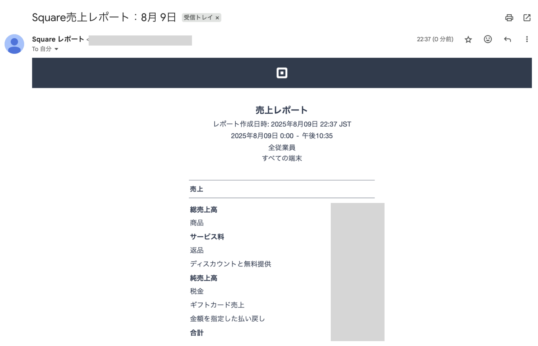Click the サービス料 row label
The image size is (538, 346).
(x=207, y=237)
